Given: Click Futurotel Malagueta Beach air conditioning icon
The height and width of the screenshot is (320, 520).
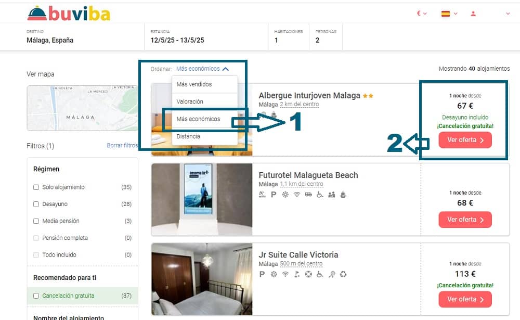Looking at the screenshot, I should coord(285,195).
